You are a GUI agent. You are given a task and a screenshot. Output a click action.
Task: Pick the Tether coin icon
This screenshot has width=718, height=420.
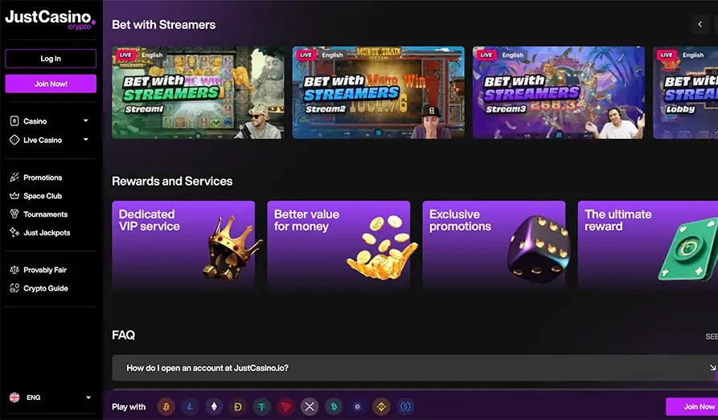[x=262, y=407]
